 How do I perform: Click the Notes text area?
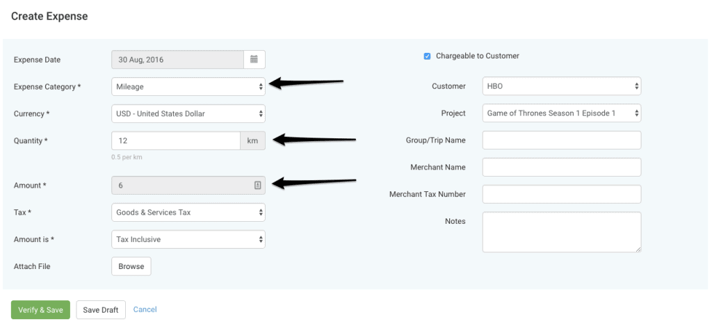click(562, 232)
